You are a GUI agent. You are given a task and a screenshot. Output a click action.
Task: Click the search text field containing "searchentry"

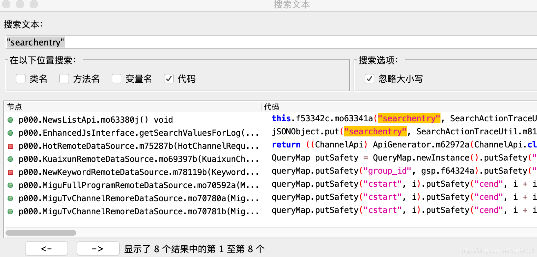coord(271,42)
